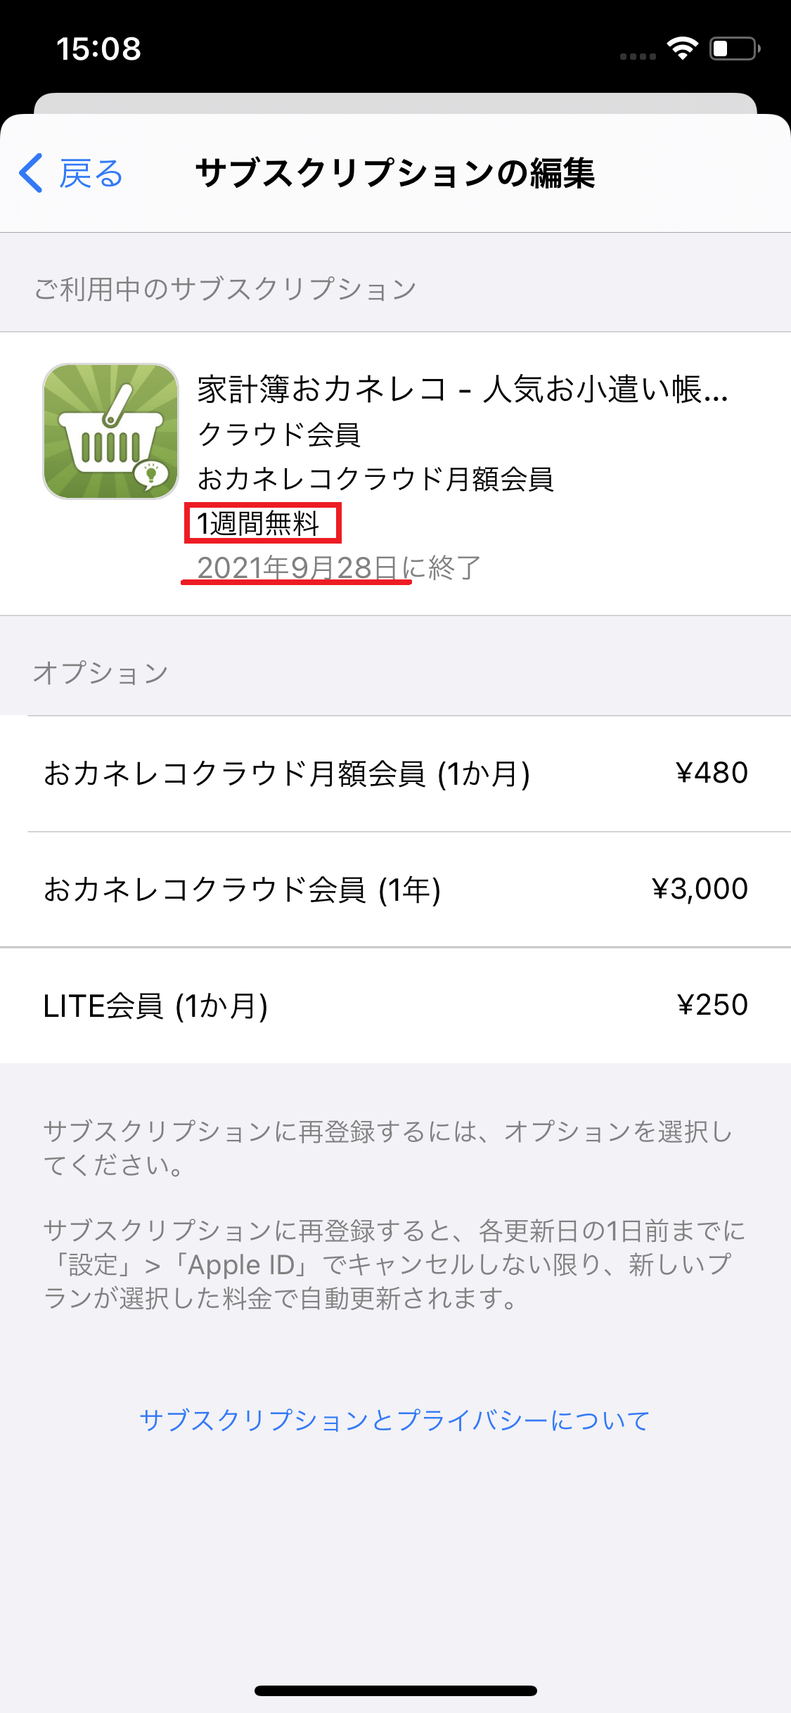
Task: Tap the 2021年9月28日に終了 expiry date
Action: 339,567
